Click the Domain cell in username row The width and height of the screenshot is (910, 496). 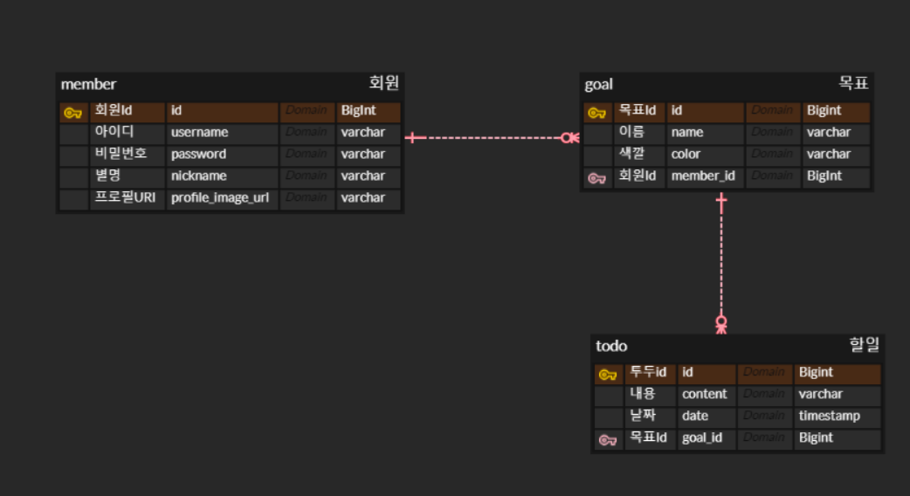click(307, 132)
